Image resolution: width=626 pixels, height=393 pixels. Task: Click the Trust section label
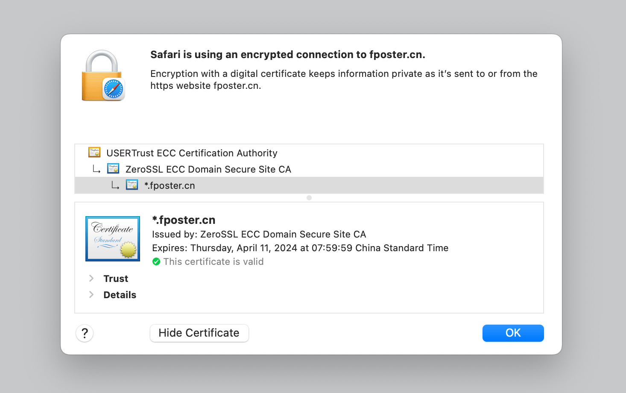tap(116, 279)
